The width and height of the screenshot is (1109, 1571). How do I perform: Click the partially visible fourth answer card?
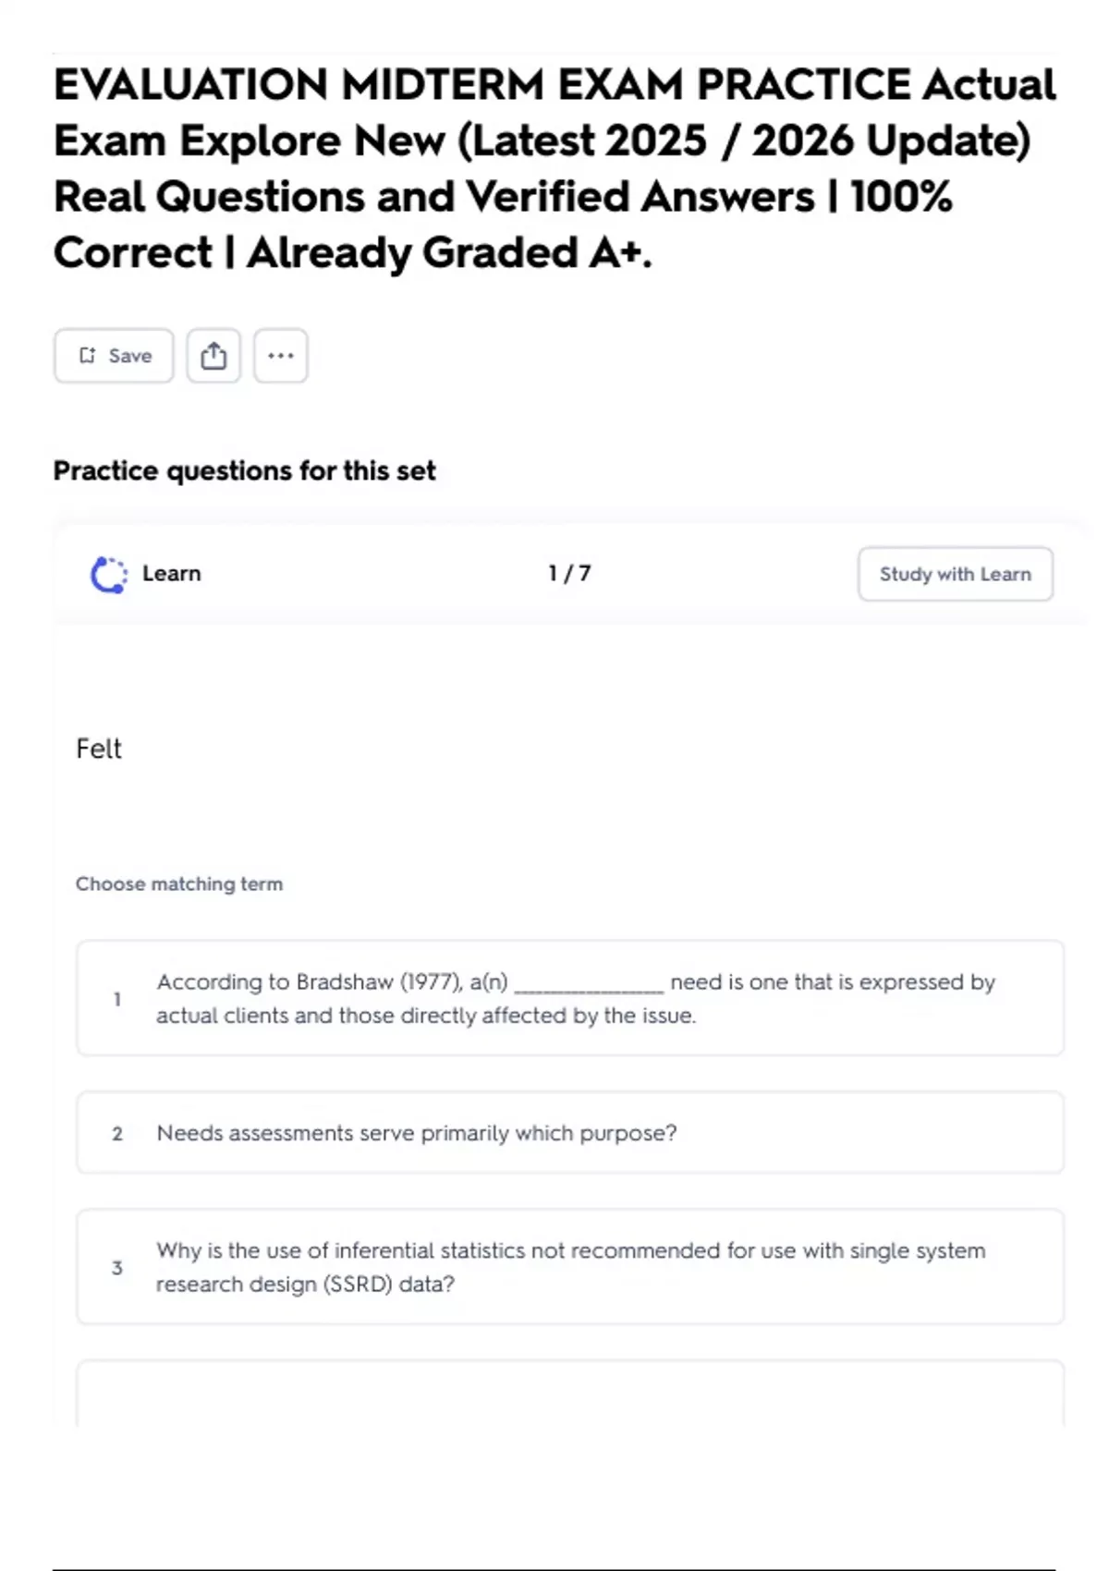pos(569,1394)
